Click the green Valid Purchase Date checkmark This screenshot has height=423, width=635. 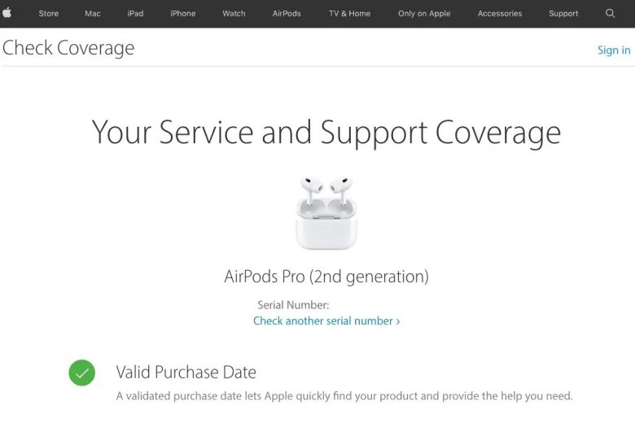click(x=81, y=373)
